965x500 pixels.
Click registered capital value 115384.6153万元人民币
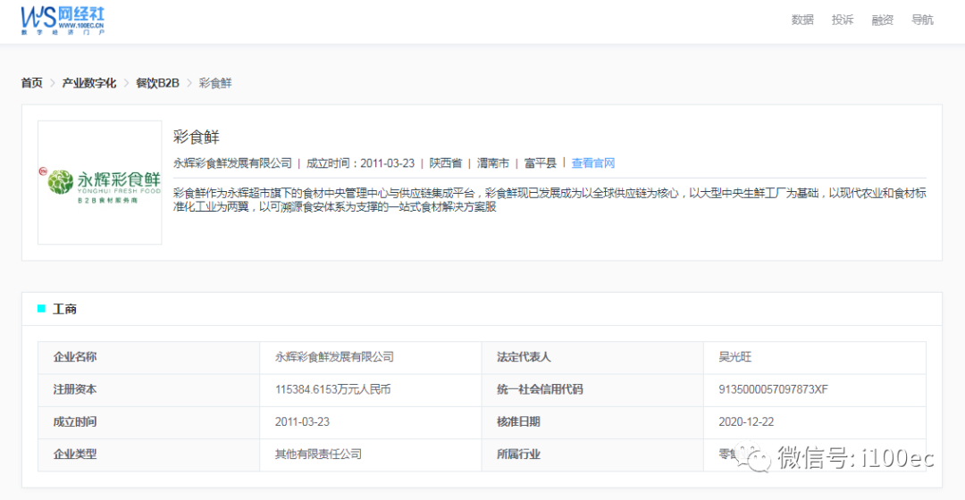coord(332,389)
